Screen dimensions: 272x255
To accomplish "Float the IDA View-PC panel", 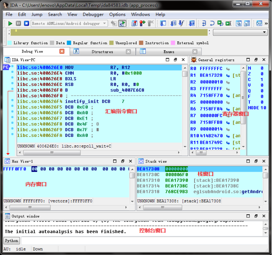I will point(175,60).
